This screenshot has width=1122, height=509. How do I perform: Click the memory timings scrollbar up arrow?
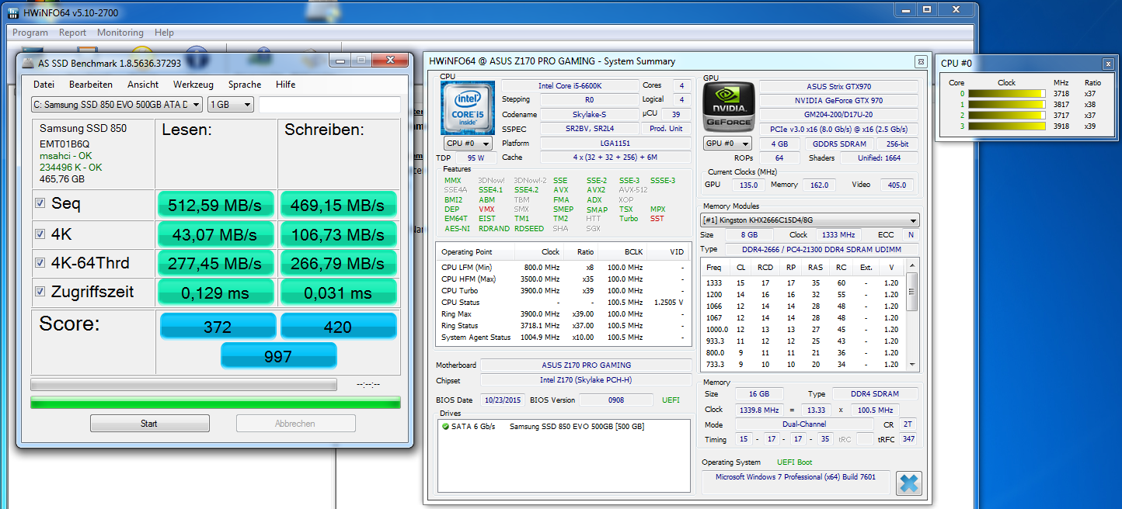[913, 265]
